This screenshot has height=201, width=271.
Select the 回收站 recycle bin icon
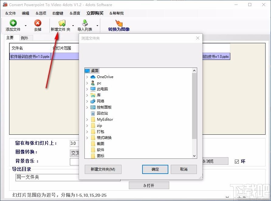[93, 113]
